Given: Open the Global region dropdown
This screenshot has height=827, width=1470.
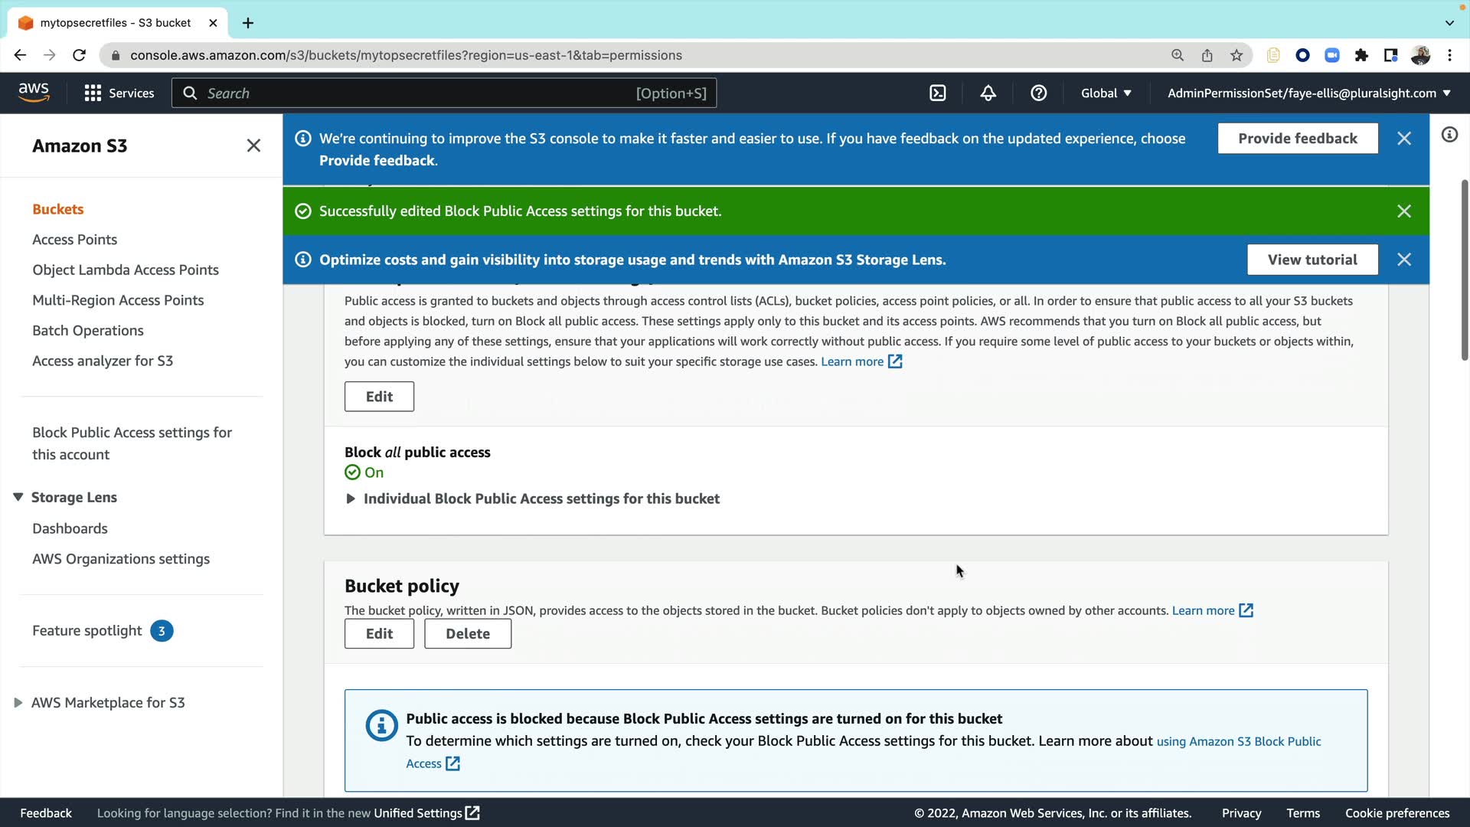Looking at the screenshot, I should pyautogui.click(x=1106, y=93).
